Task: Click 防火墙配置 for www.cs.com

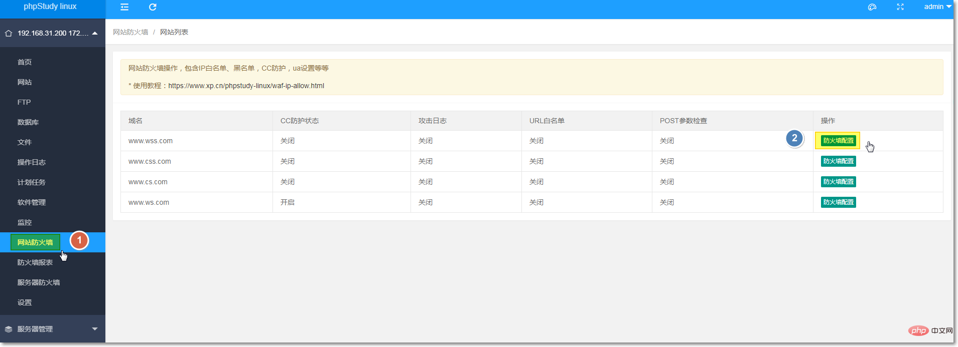Action: tap(838, 182)
